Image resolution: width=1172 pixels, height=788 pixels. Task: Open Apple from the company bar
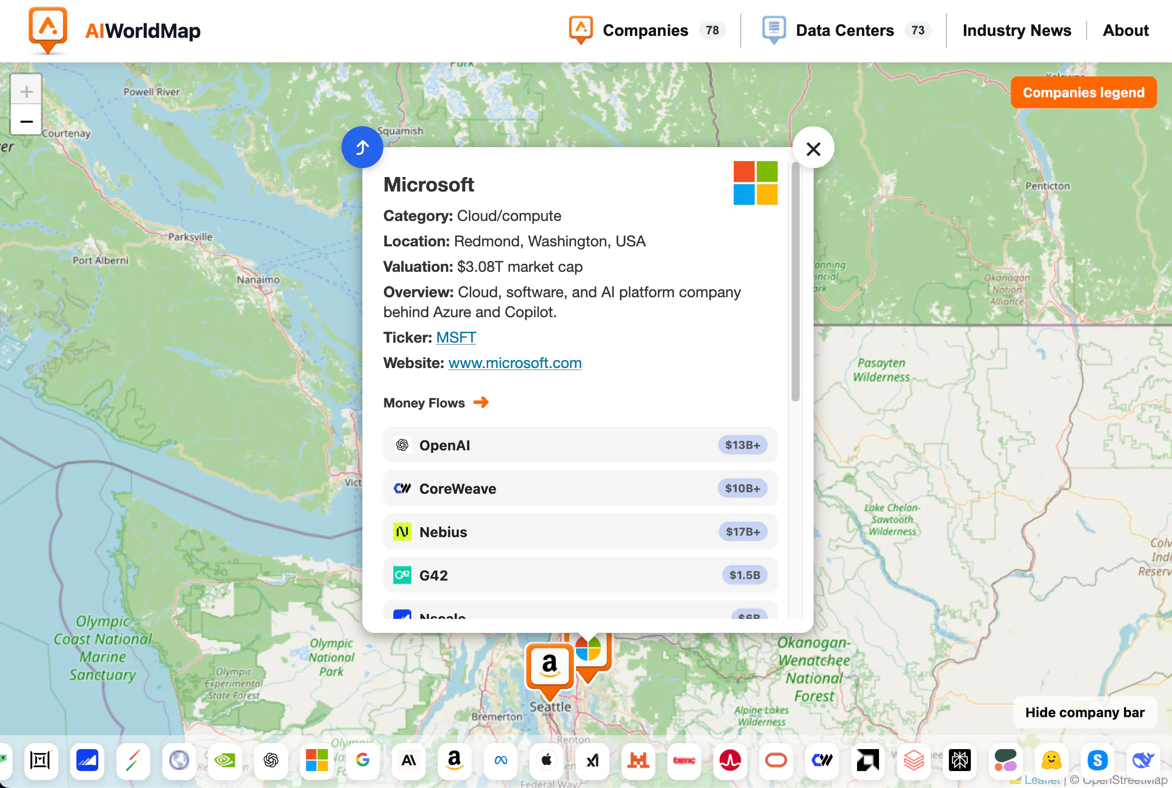click(547, 761)
